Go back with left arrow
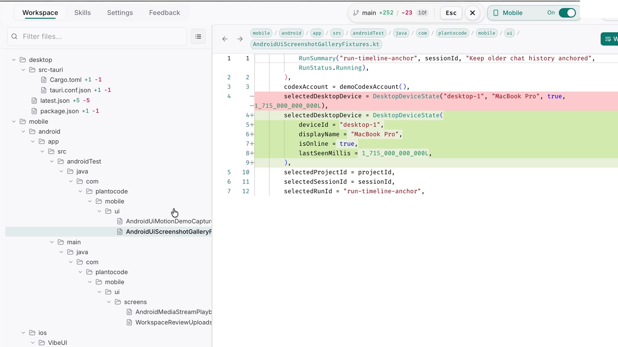This screenshot has height=347, width=618. 225,39
